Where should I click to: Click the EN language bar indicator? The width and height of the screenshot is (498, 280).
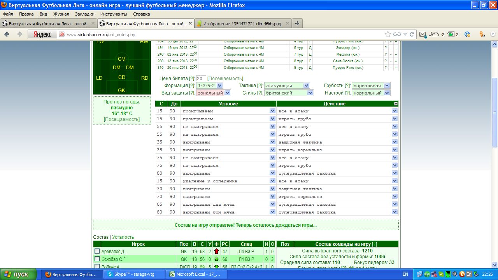pyautogui.click(x=405, y=274)
